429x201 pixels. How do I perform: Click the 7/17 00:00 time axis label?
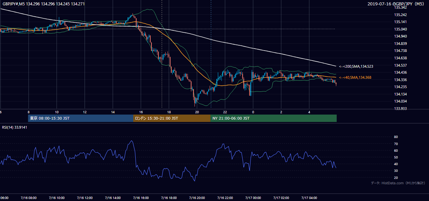pyautogui.click(x=253, y=198)
